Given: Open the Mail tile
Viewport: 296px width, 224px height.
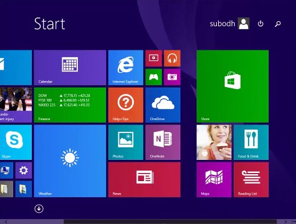Looking at the screenshot, I should (16, 68).
